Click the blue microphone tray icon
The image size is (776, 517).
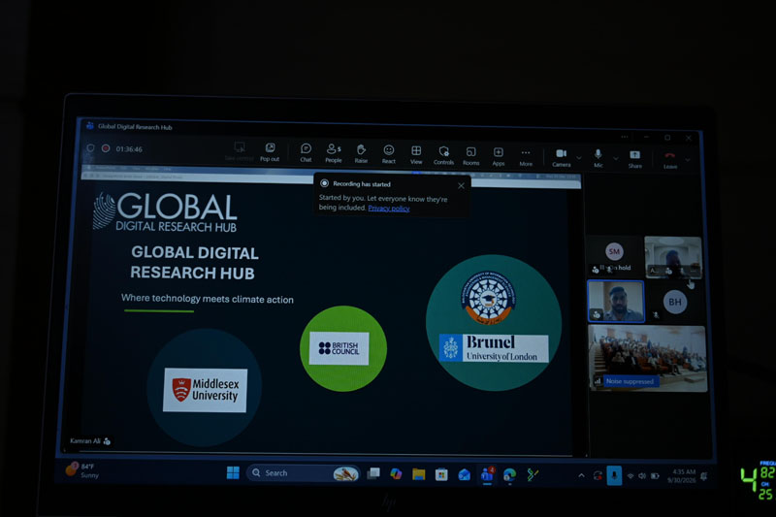[614, 476]
